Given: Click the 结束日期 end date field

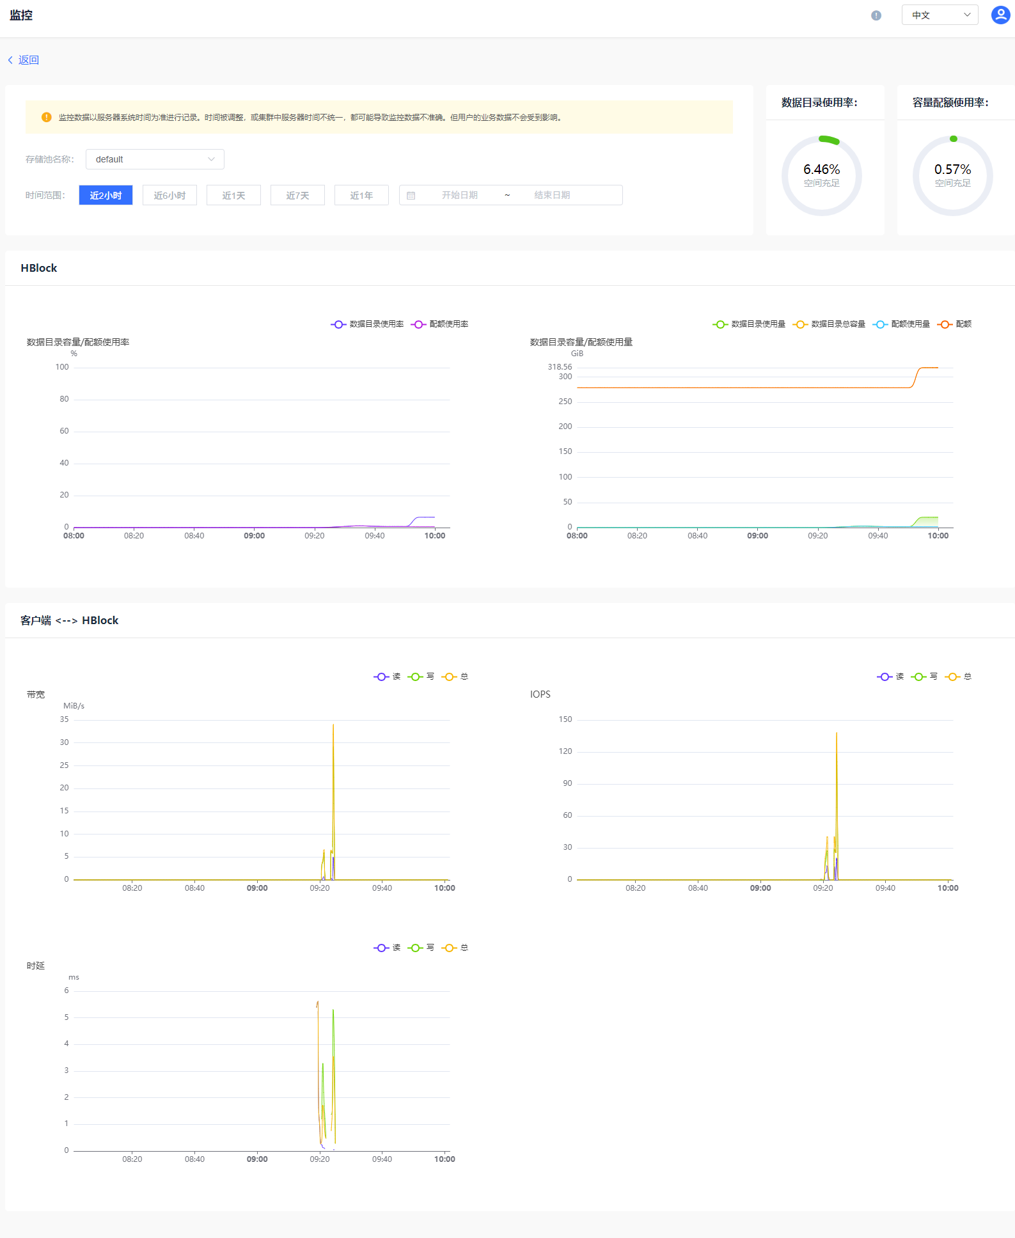Looking at the screenshot, I should (551, 195).
